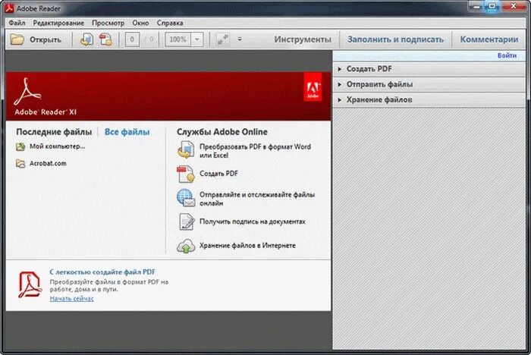Click the convert PDF online toolbar icon
Screen dimensions: 531x355
[x=86, y=39]
